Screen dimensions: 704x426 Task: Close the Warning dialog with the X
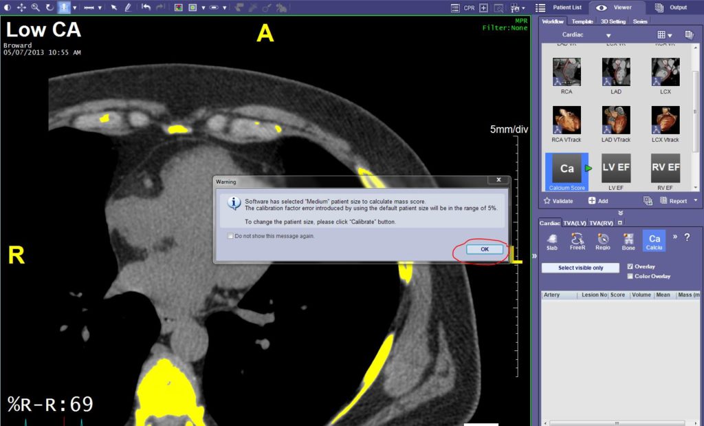498,180
